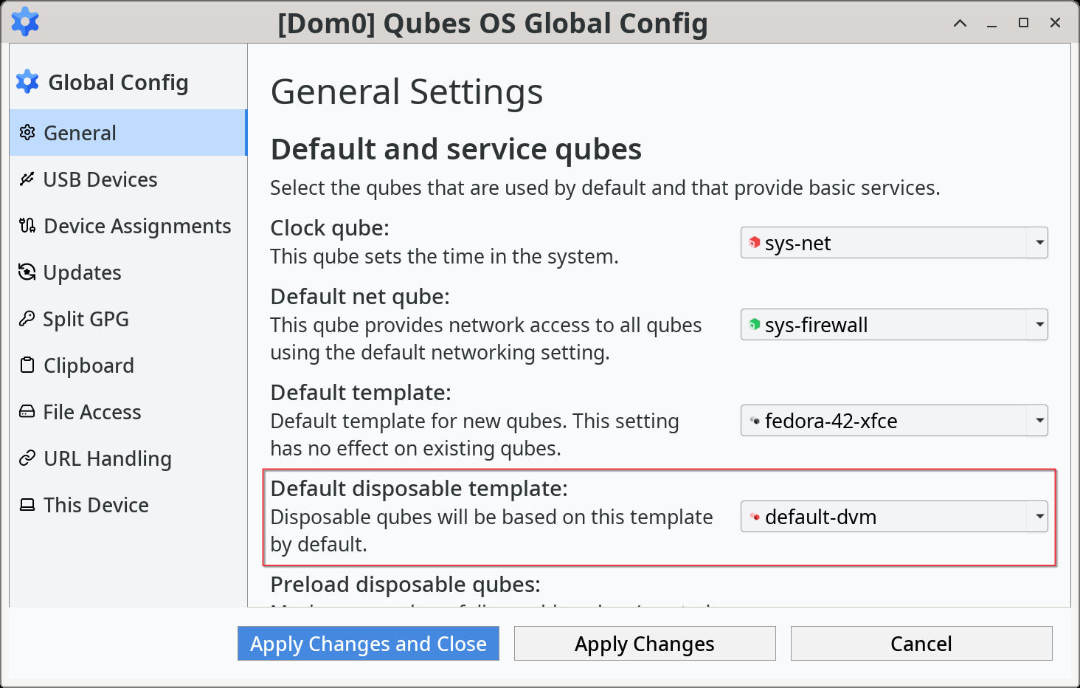Click the Global Config gear icon in the sidebar header
The width and height of the screenshot is (1080, 688).
(x=27, y=81)
